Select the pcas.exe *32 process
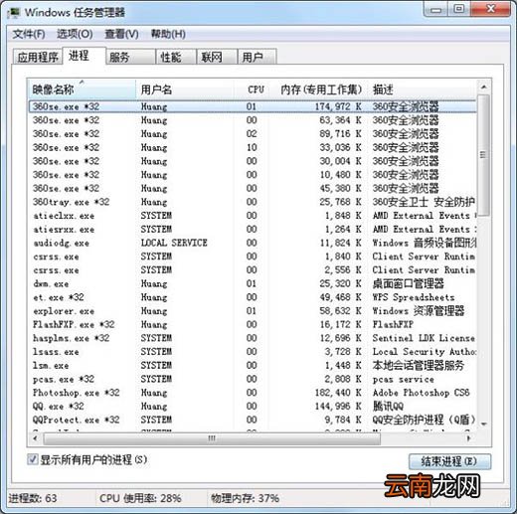The width and height of the screenshot is (517, 514). (x=253, y=379)
